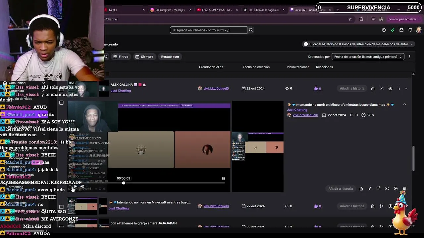Open the Chrome profile avatar in the toolbar
424x238 pixels.
point(381,19)
